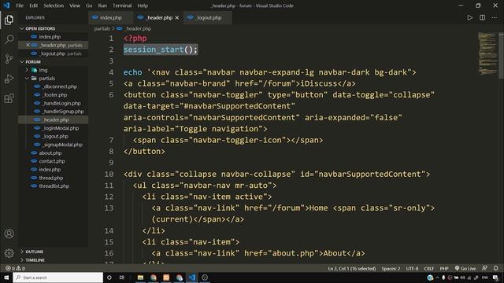The width and height of the screenshot is (504, 283).
Task: Show hidden system tray icons
Action: tap(437, 277)
